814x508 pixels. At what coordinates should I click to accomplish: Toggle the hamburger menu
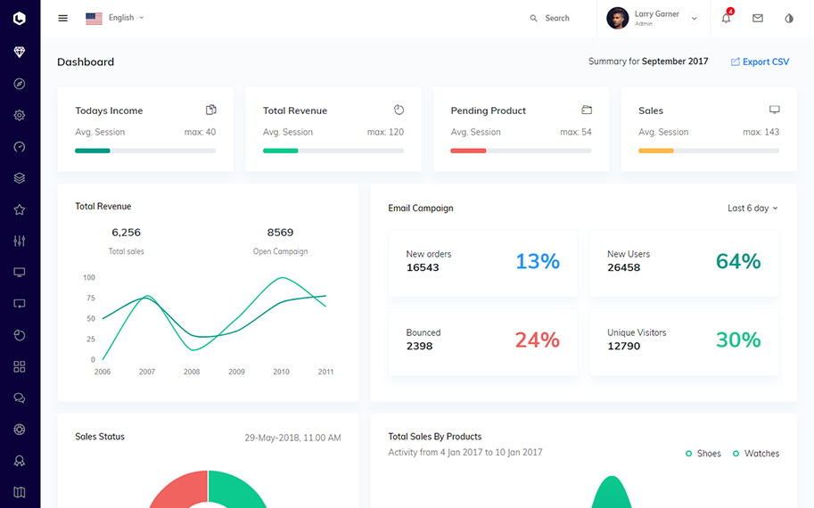pyautogui.click(x=62, y=18)
